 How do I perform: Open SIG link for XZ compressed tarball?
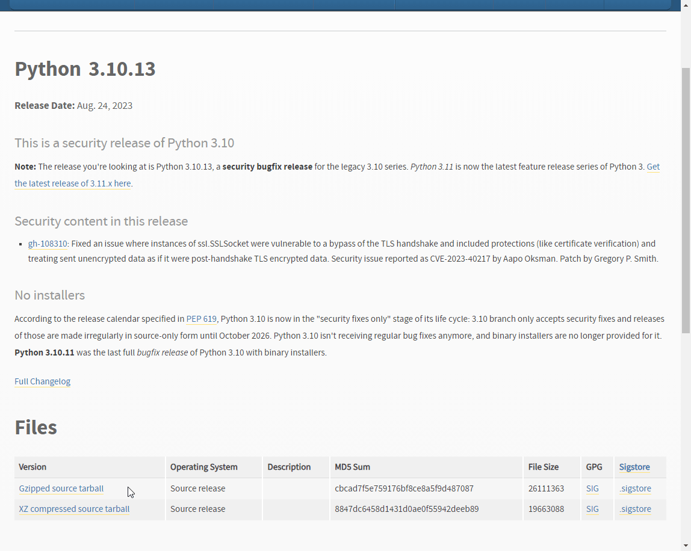(x=592, y=509)
